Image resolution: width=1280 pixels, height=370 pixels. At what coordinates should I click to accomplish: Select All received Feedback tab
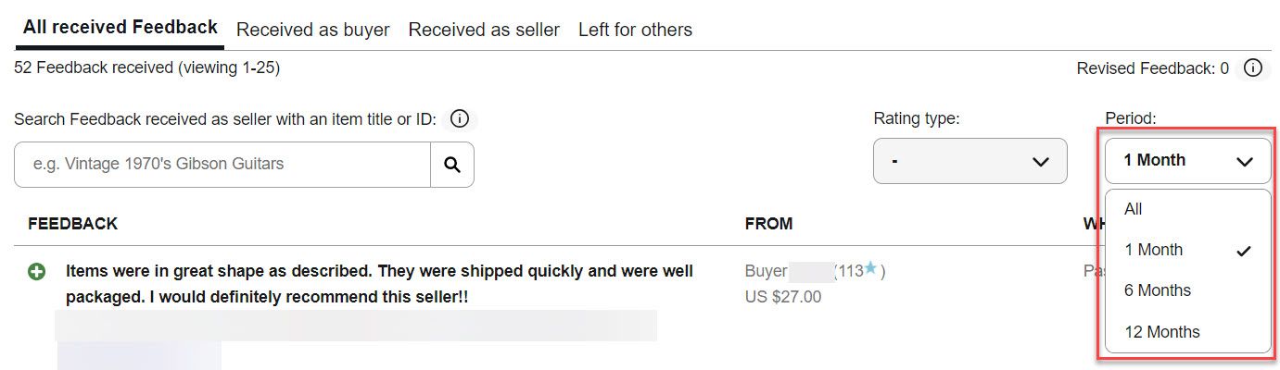[120, 28]
